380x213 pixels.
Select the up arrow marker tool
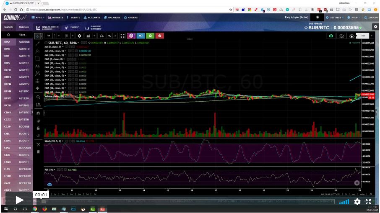point(38,88)
